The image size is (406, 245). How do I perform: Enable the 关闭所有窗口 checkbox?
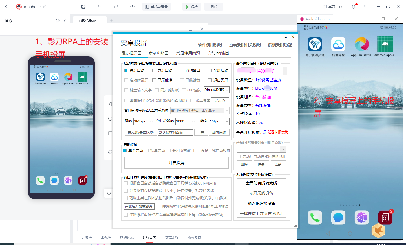coord(169,150)
